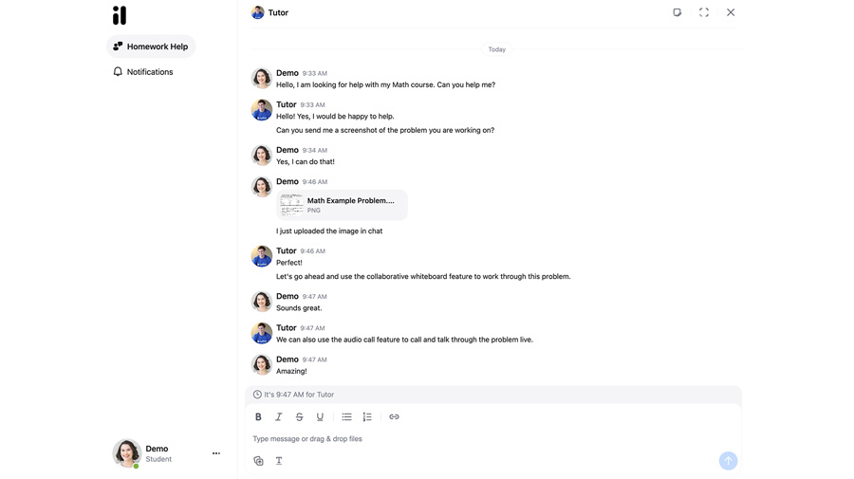Viewport: 854px width, 479px height.
Task: Click the message input field
Action: click(x=474, y=439)
